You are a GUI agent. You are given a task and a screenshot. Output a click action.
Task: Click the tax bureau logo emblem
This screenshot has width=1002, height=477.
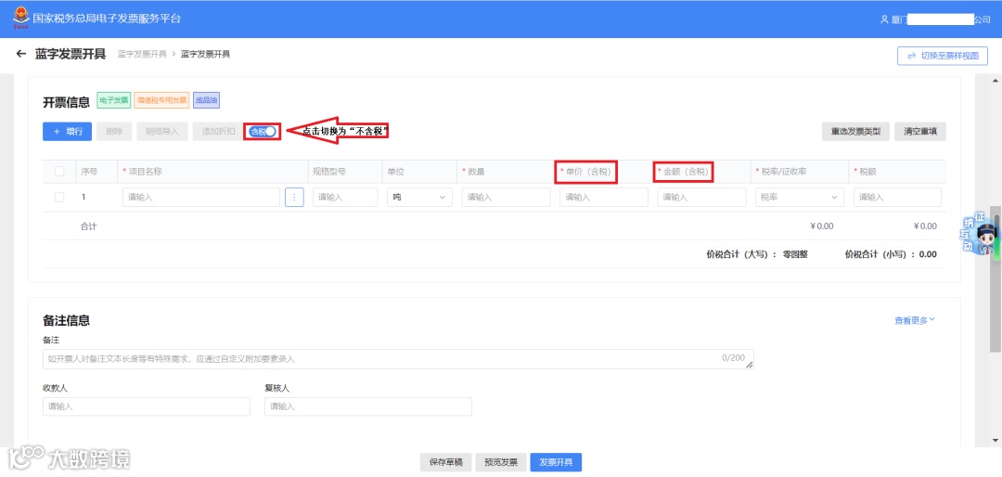pos(20,19)
